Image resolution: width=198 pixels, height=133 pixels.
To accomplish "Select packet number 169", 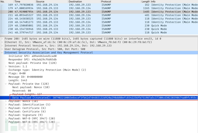I will [x=99, y=5].
